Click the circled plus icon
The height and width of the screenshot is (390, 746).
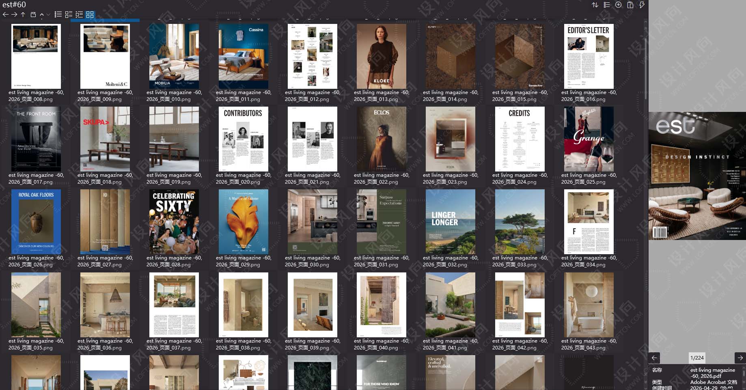click(618, 5)
